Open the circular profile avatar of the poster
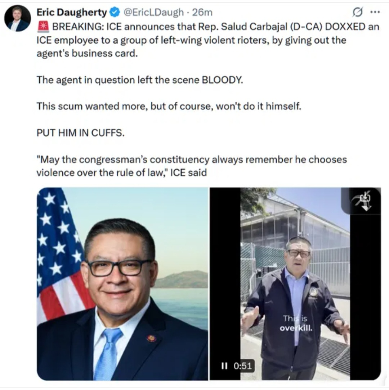The width and height of the screenshot is (389, 390). 18,18
